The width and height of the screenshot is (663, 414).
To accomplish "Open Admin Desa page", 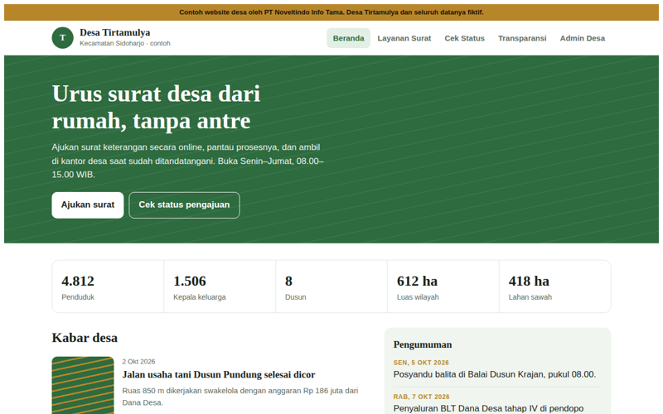I will click(583, 38).
